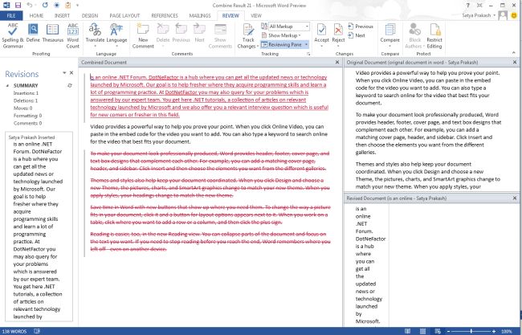Viewport: 522px width, 335px height.
Task: Switch to Print Layout view
Action: click(x=422, y=331)
